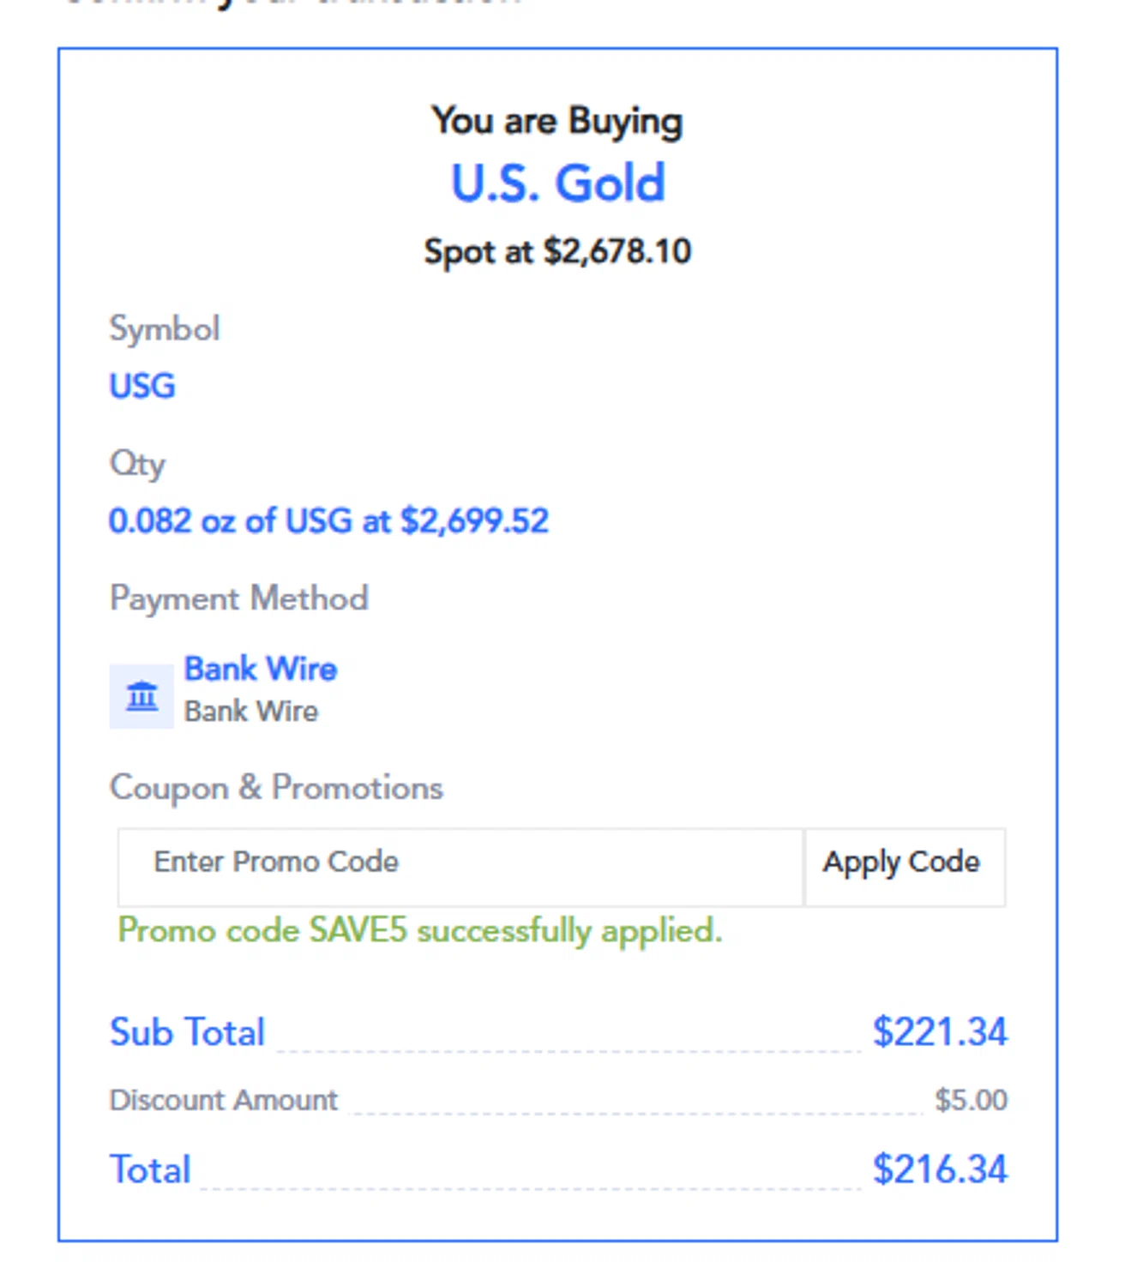Click the quantity line showing 0.082 oz
This screenshot has height=1286, width=1131.
[328, 521]
